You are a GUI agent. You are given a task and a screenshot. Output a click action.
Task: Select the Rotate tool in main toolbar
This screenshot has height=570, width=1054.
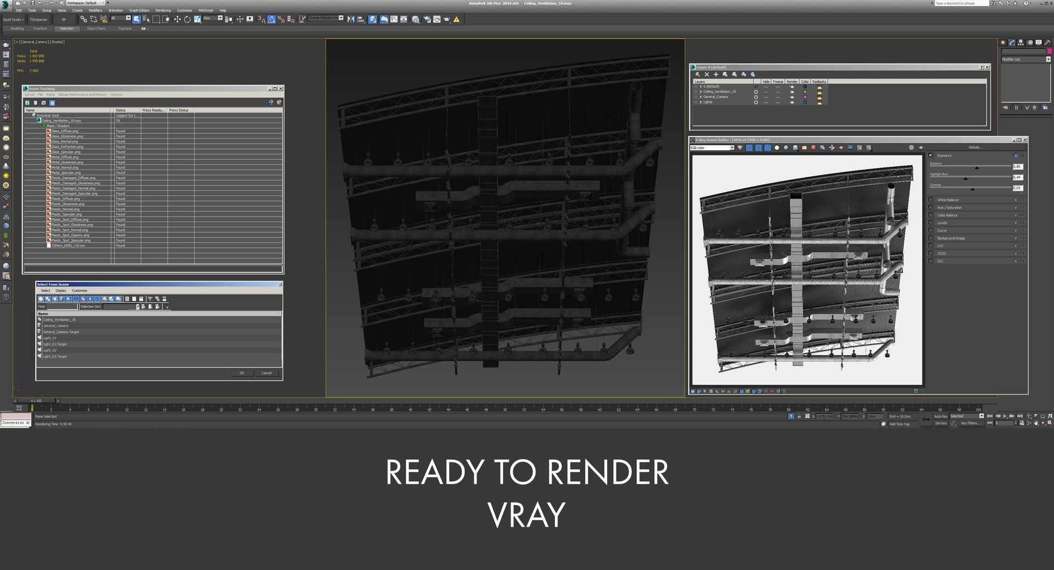point(187,19)
